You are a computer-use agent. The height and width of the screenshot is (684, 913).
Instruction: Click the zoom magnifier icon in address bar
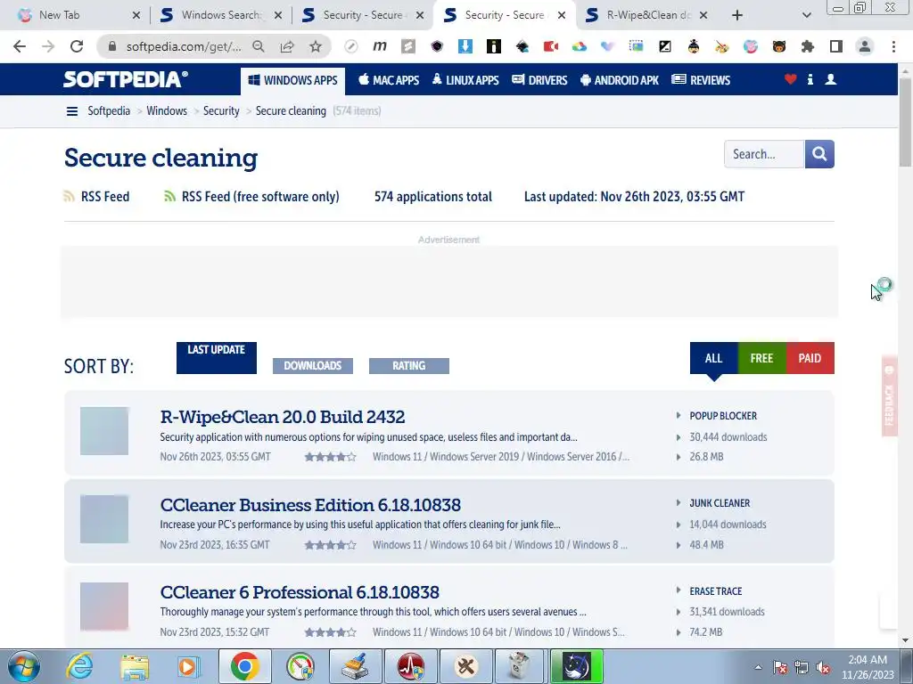point(259,46)
